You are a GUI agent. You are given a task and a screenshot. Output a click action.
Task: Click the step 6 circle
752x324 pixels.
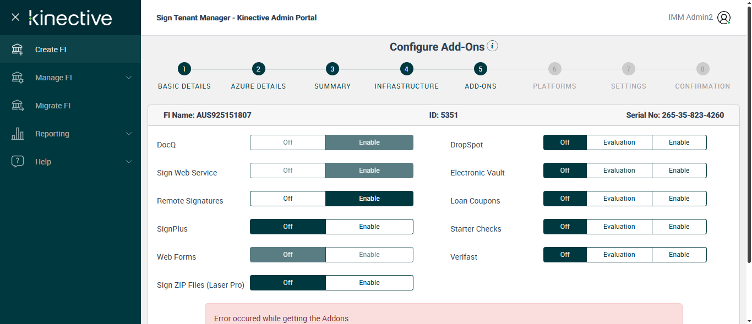(x=554, y=69)
